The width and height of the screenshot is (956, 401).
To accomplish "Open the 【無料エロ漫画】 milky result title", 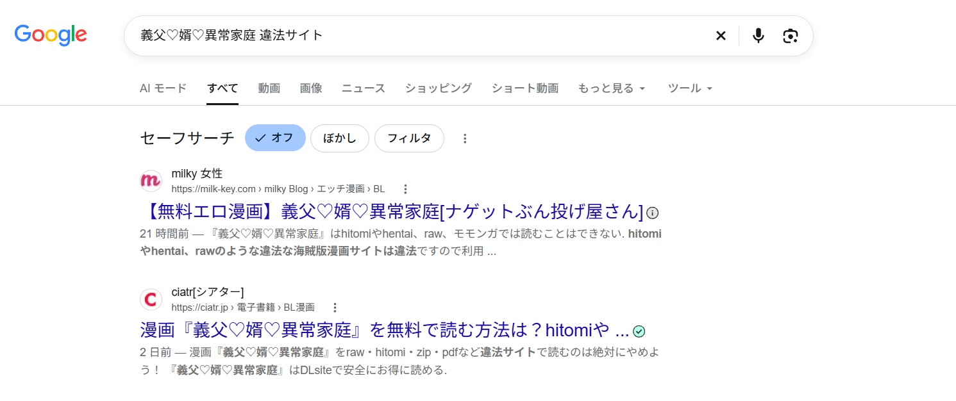I will (x=392, y=211).
